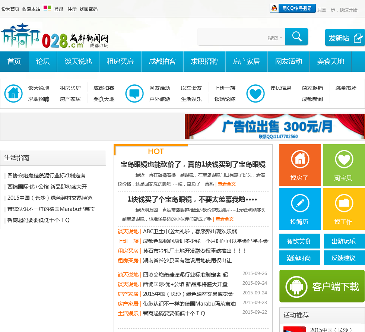Open 黄石市冷轧厂土地开发 post
The image size is (365, 332).
tap(194, 251)
